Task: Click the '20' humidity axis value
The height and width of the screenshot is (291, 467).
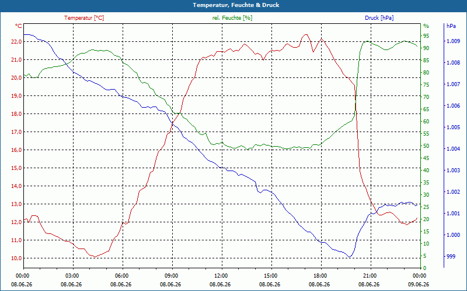Action: (426, 219)
